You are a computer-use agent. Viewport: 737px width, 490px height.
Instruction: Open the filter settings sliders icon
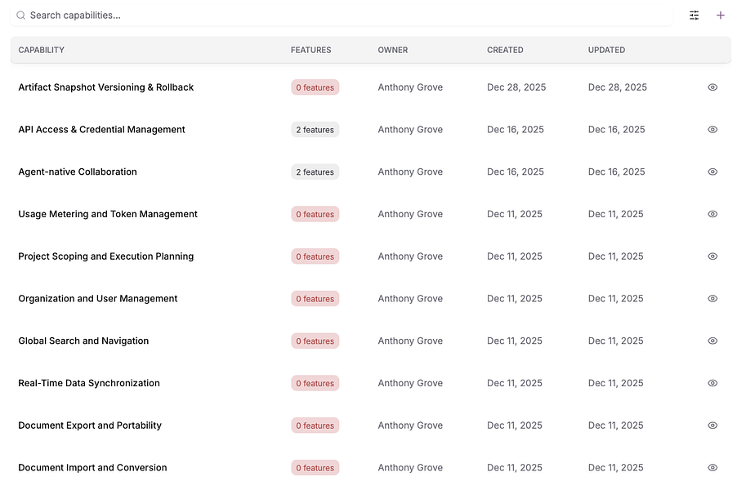(695, 16)
